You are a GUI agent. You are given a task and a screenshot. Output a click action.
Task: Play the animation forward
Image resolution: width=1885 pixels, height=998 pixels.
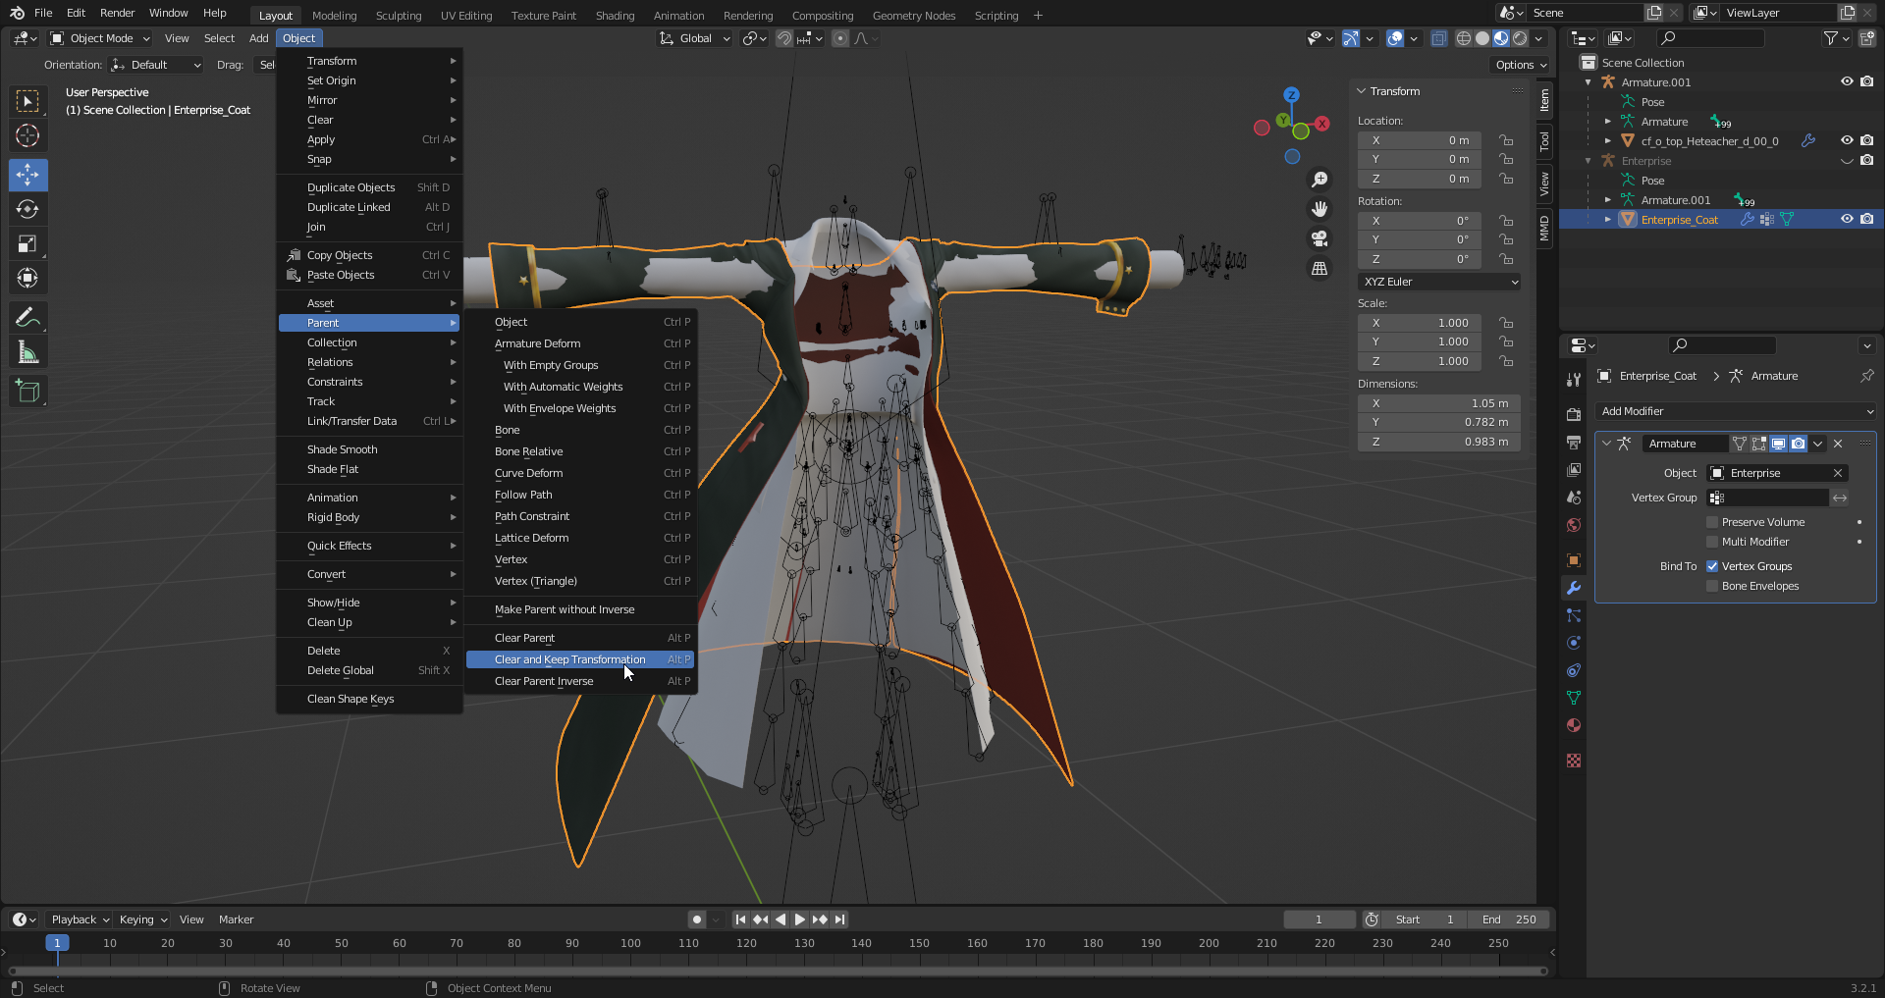click(x=800, y=919)
